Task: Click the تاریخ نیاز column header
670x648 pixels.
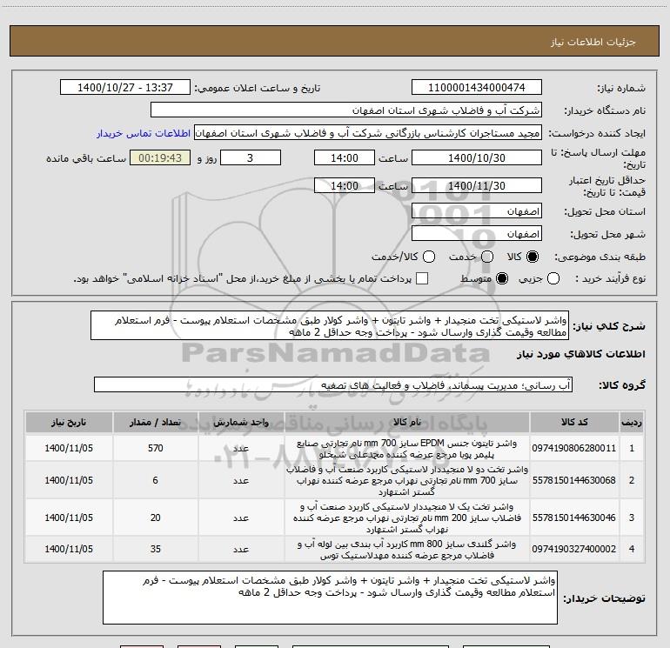Action: click(x=69, y=422)
